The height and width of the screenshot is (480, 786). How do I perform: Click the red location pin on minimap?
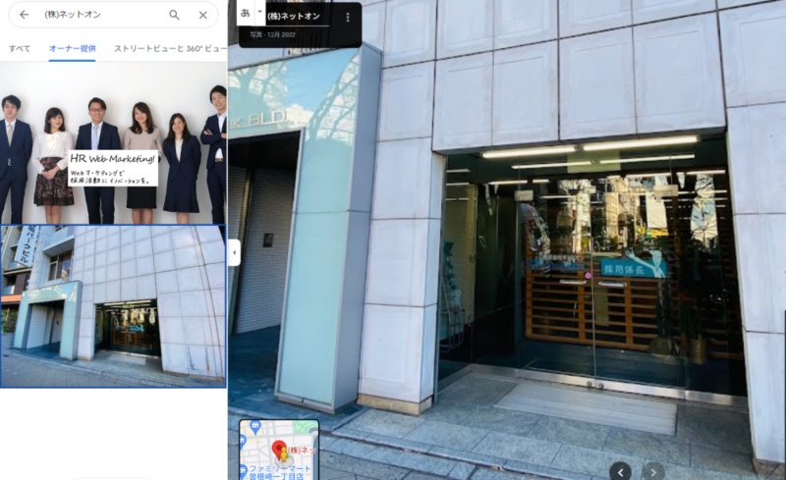pyautogui.click(x=279, y=450)
